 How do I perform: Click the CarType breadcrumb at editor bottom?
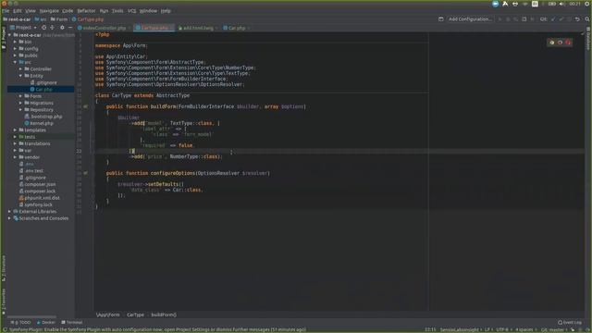[135, 314]
